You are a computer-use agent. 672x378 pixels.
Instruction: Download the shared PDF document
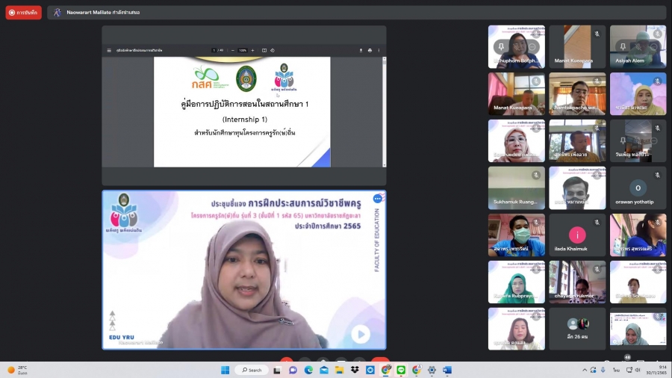coord(361,50)
